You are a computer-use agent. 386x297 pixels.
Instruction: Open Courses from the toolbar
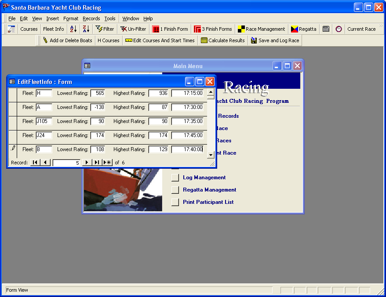[x=29, y=29]
